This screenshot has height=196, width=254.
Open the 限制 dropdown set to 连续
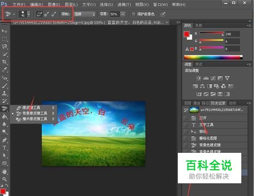(84, 14)
